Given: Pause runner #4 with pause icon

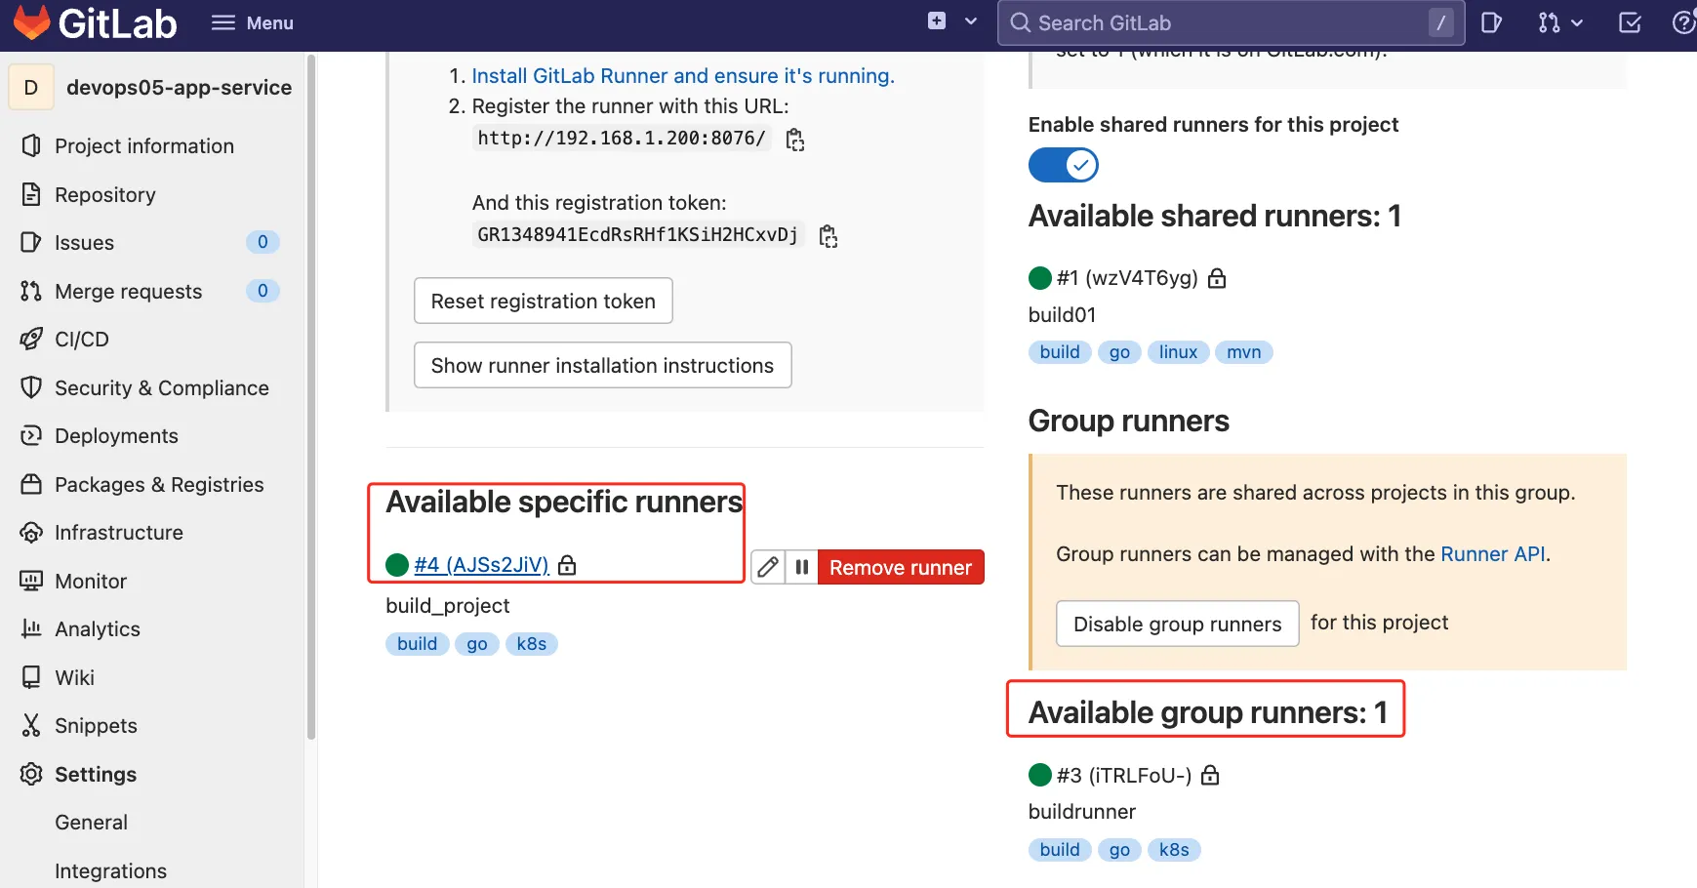Looking at the screenshot, I should click(801, 567).
